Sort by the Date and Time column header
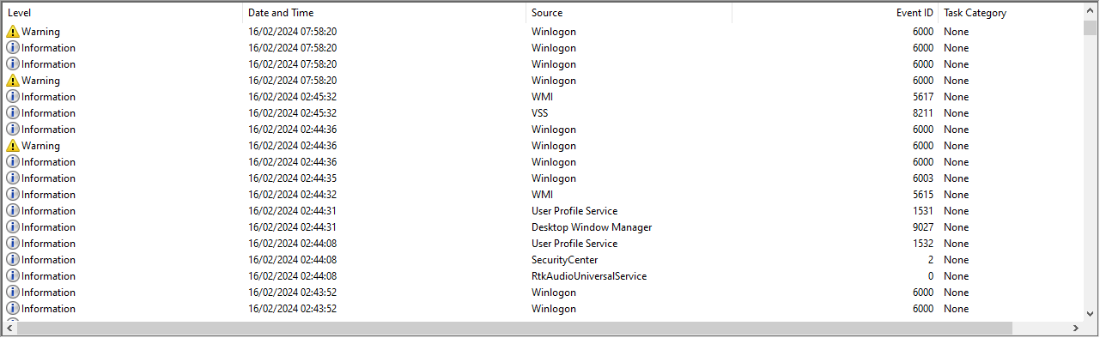This screenshot has width=1100, height=338. [385, 13]
